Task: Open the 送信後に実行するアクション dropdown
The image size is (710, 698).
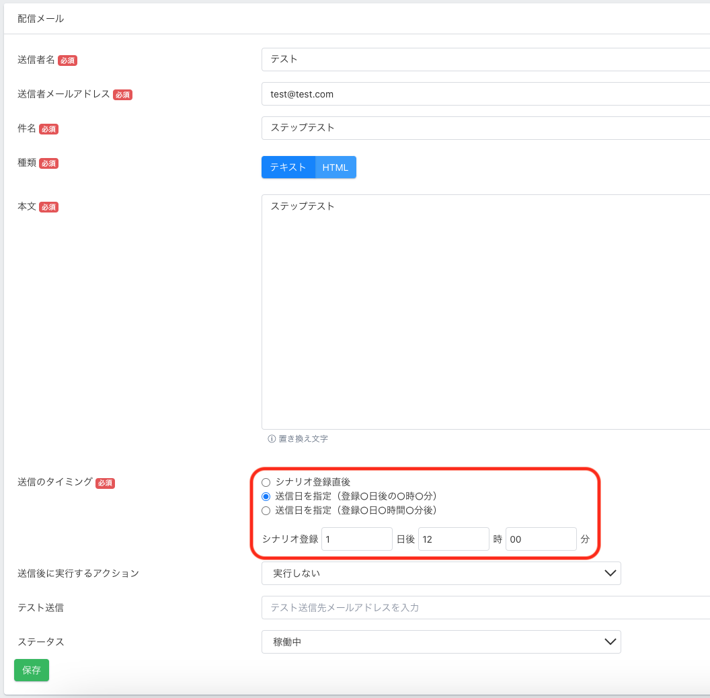Action: click(x=440, y=574)
